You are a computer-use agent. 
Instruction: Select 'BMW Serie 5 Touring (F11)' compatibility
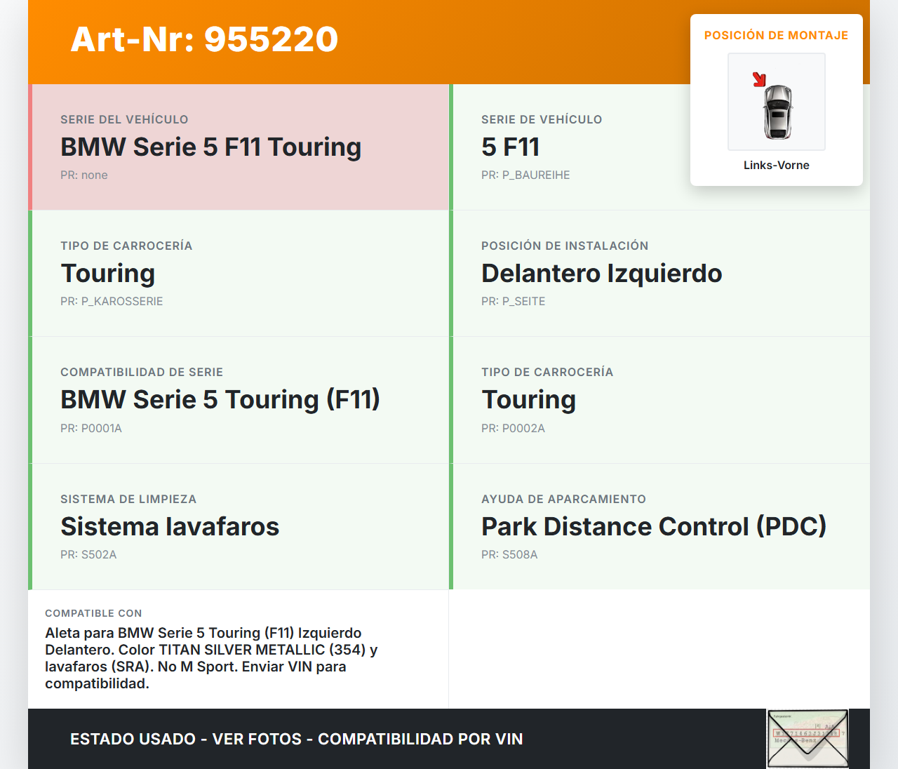[x=220, y=400]
